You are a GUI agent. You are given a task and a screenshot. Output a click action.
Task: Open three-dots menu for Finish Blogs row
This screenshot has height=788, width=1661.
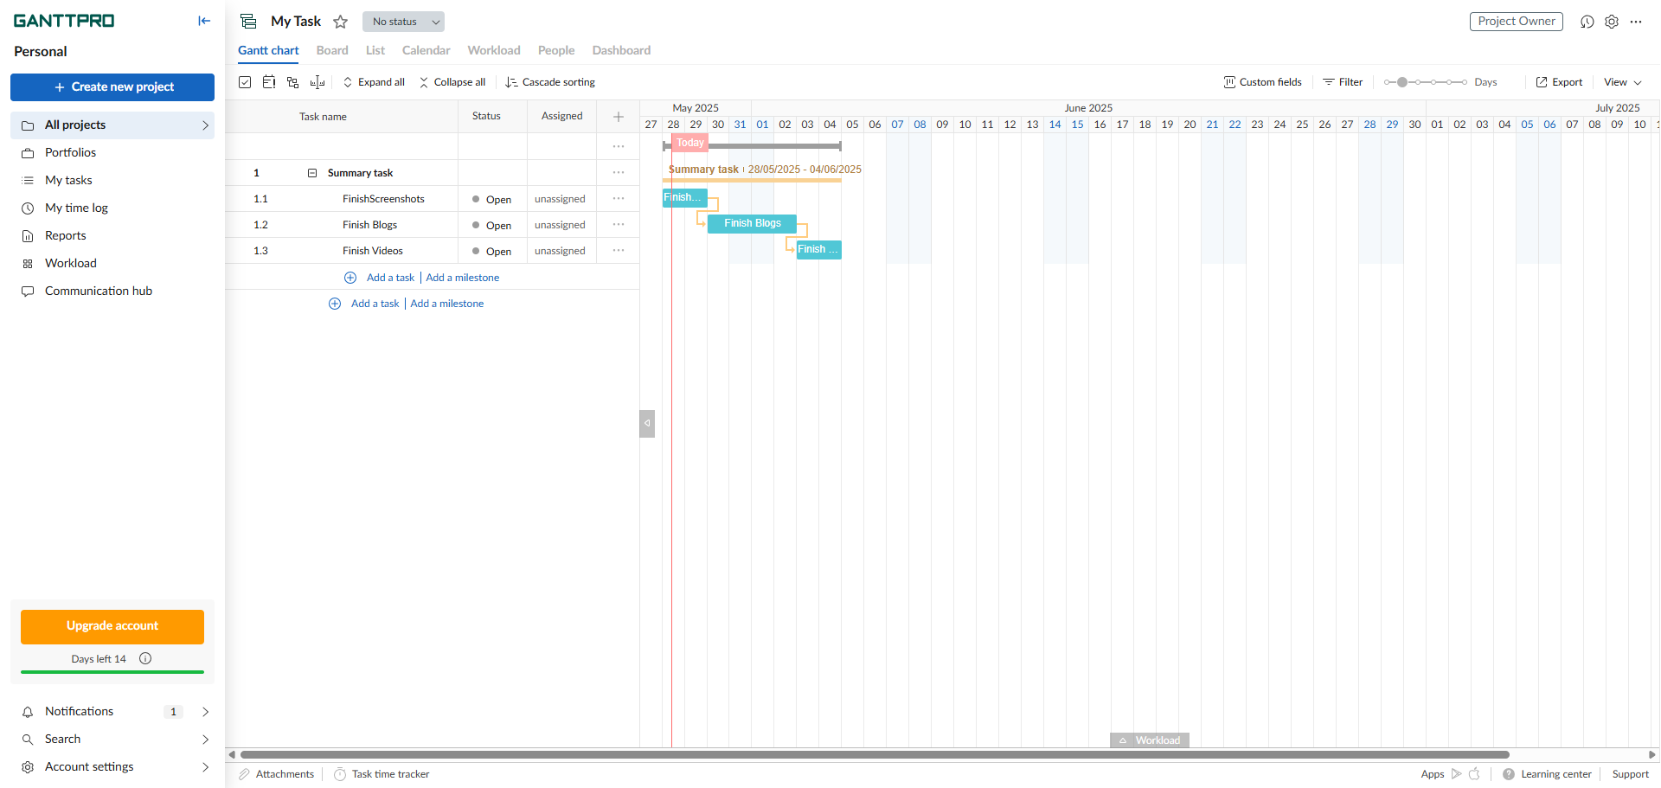point(619,225)
